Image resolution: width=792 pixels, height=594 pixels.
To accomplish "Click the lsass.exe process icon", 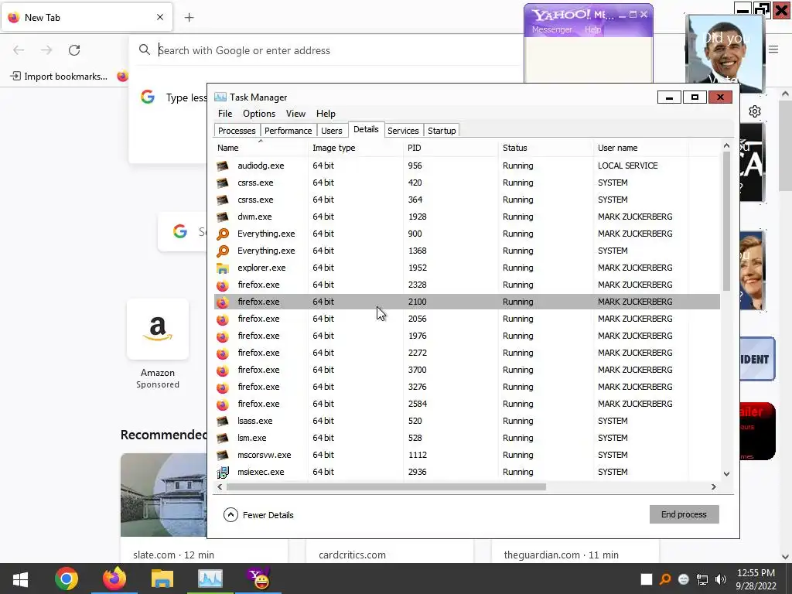I will coord(223,421).
